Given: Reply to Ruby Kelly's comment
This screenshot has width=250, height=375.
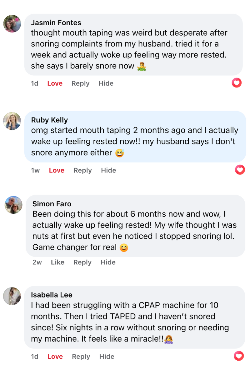Looking at the screenshot, I should coord(82,170).
